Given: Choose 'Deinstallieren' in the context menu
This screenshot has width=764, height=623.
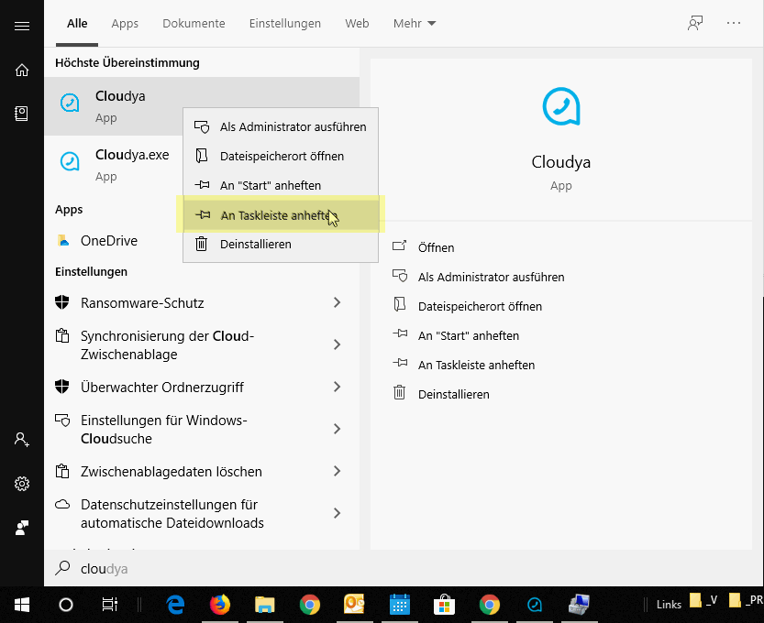Looking at the screenshot, I should 255,244.
